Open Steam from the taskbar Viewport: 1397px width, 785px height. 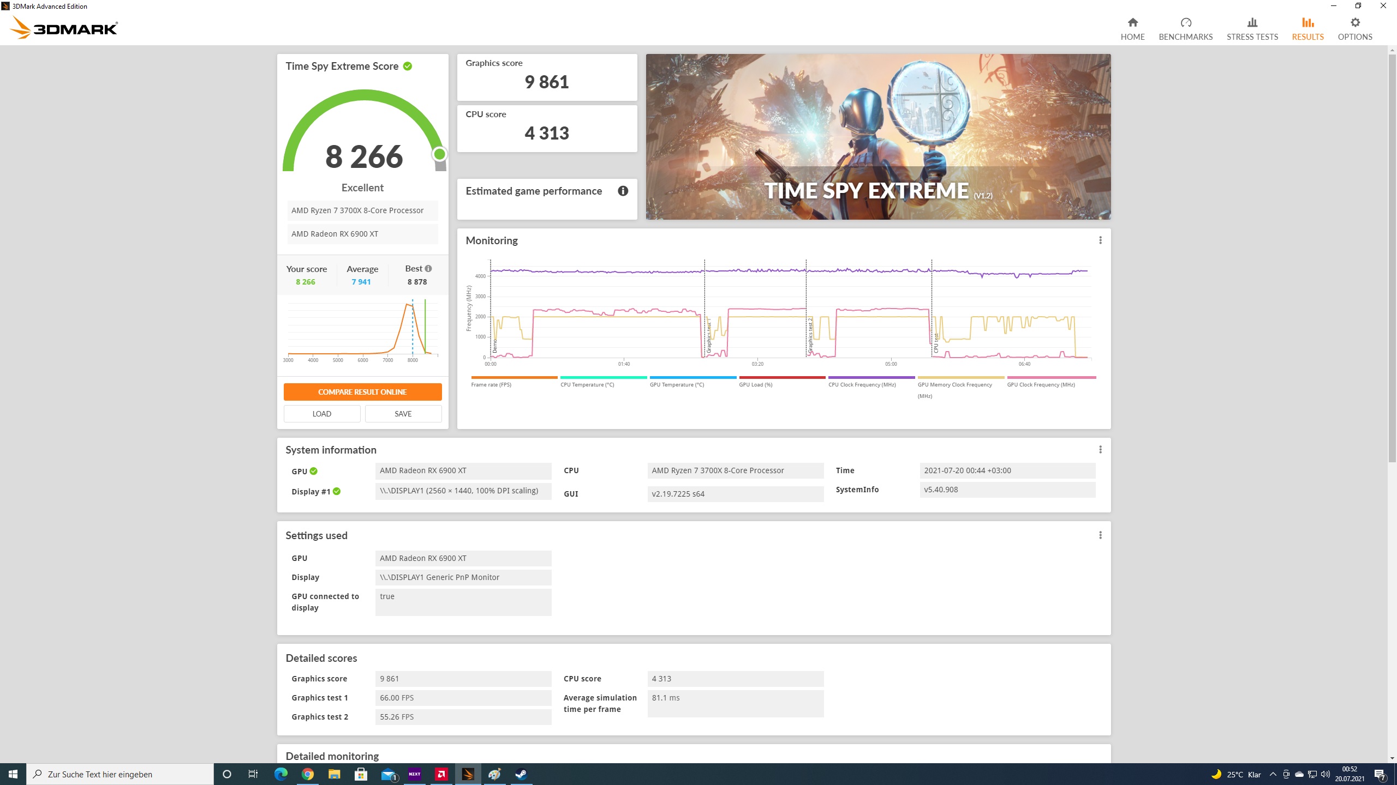[521, 774]
